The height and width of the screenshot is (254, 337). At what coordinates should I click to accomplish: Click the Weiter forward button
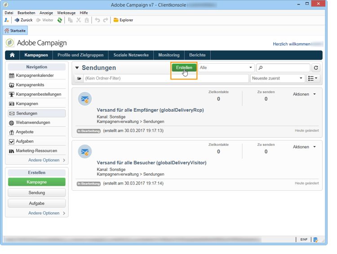click(x=44, y=20)
